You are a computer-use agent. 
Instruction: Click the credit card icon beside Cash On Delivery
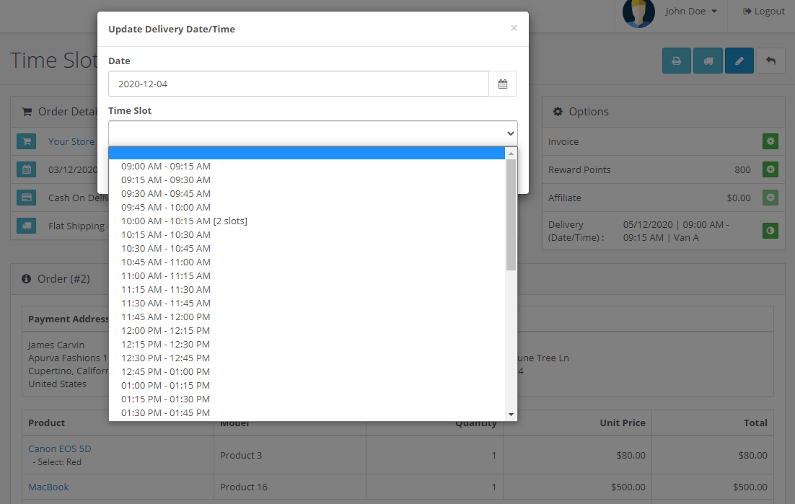pos(27,198)
